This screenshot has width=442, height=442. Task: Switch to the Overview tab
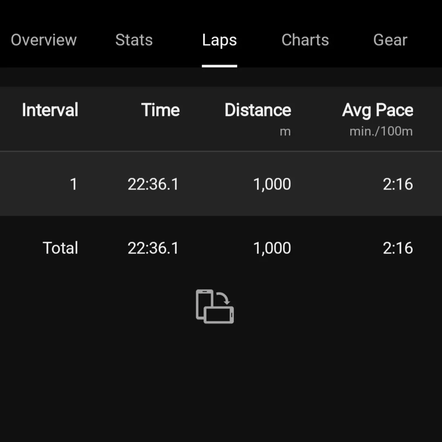(44, 40)
